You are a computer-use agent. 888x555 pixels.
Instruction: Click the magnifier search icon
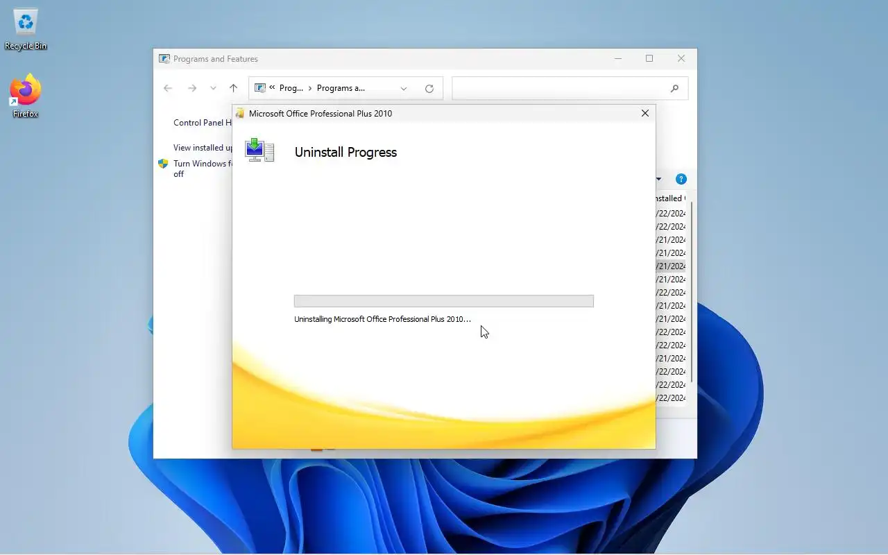[x=674, y=88]
